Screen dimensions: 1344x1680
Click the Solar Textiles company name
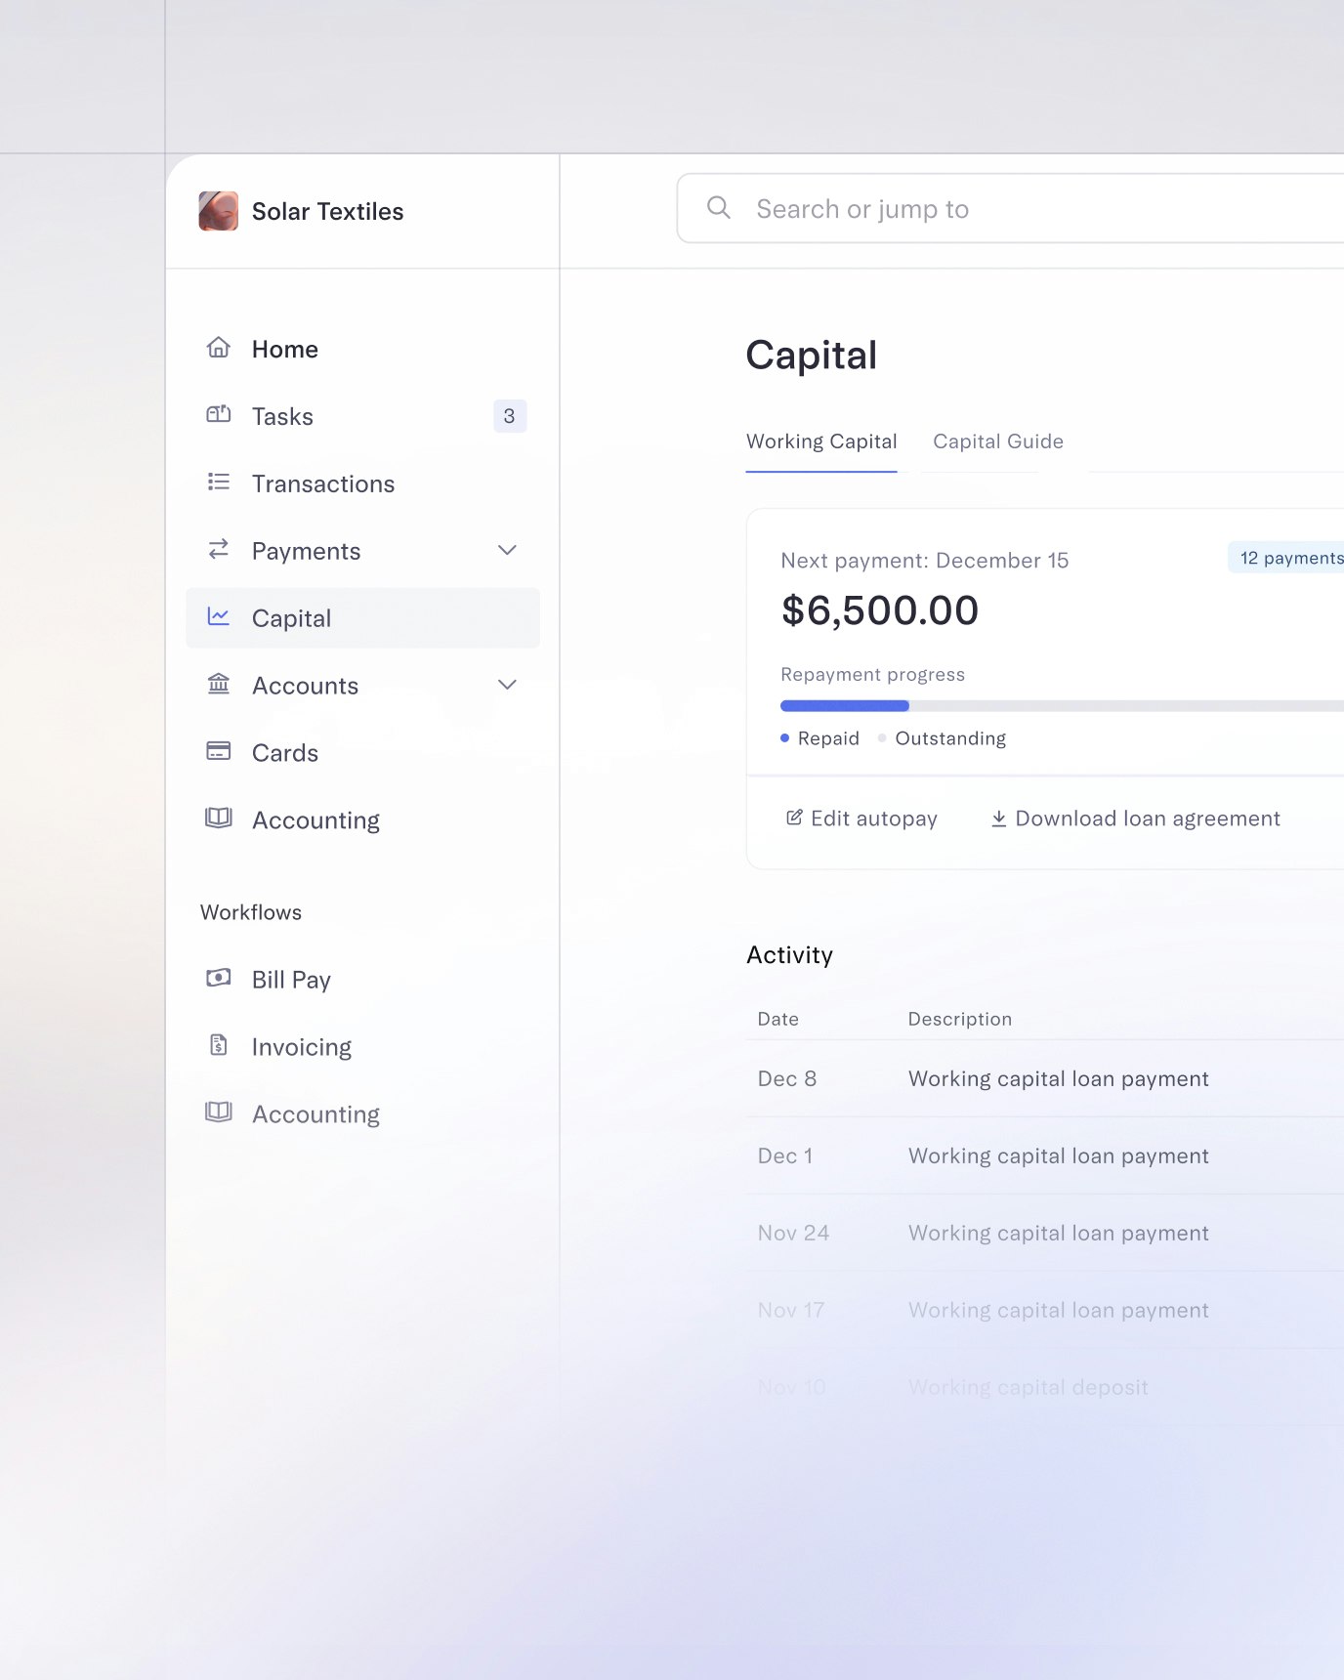point(327,211)
